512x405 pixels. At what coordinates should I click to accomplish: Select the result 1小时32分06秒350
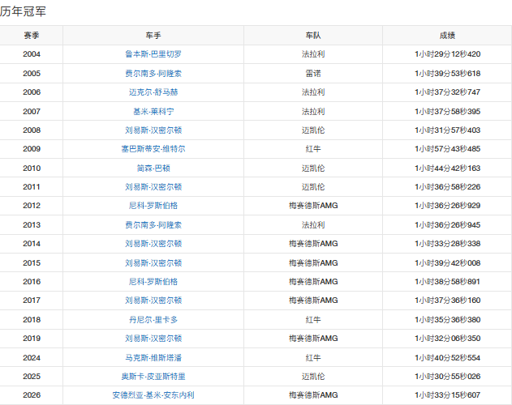tap(447, 339)
